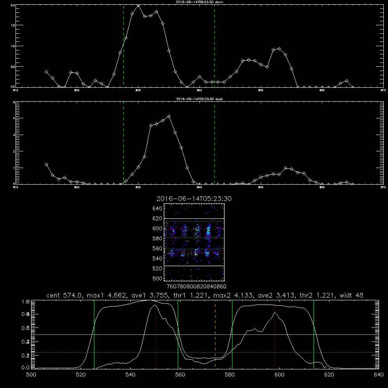Click the '4' y-axis label of dusk plot
This screenshot has width=388, height=388.
14,118
